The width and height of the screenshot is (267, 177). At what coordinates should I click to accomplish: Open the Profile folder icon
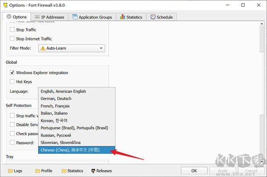(x=38, y=170)
